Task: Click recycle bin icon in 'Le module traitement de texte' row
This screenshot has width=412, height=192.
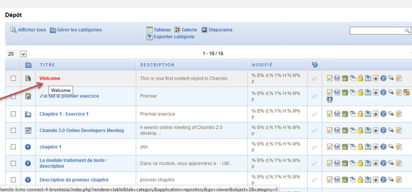Action: pyautogui.click(x=345, y=163)
